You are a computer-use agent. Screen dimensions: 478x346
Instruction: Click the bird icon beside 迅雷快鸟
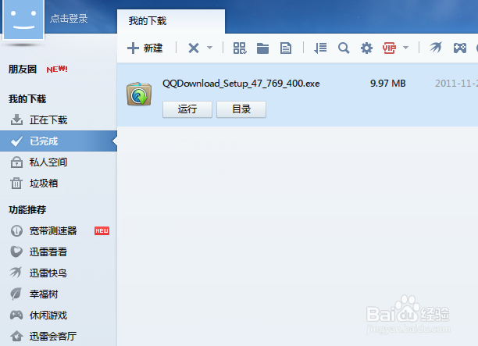(16, 273)
